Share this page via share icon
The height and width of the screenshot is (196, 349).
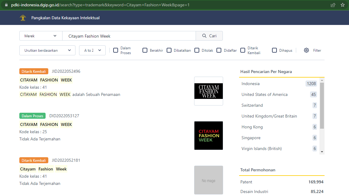point(333,5)
